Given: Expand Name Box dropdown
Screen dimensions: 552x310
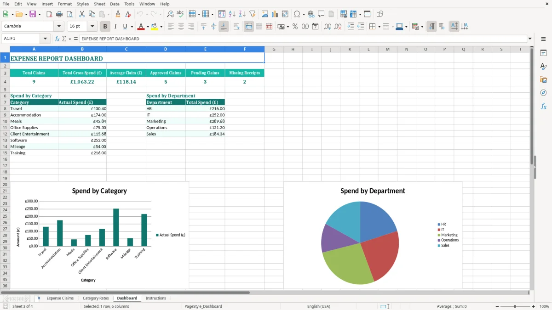Looking at the screenshot, I should [45, 39].
